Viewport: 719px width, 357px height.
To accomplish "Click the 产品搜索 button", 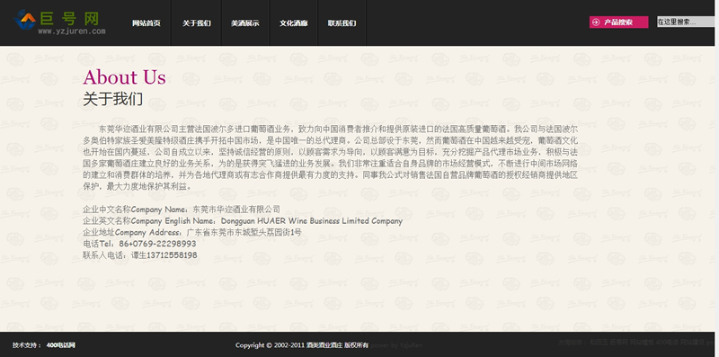I will coord(618,22).
